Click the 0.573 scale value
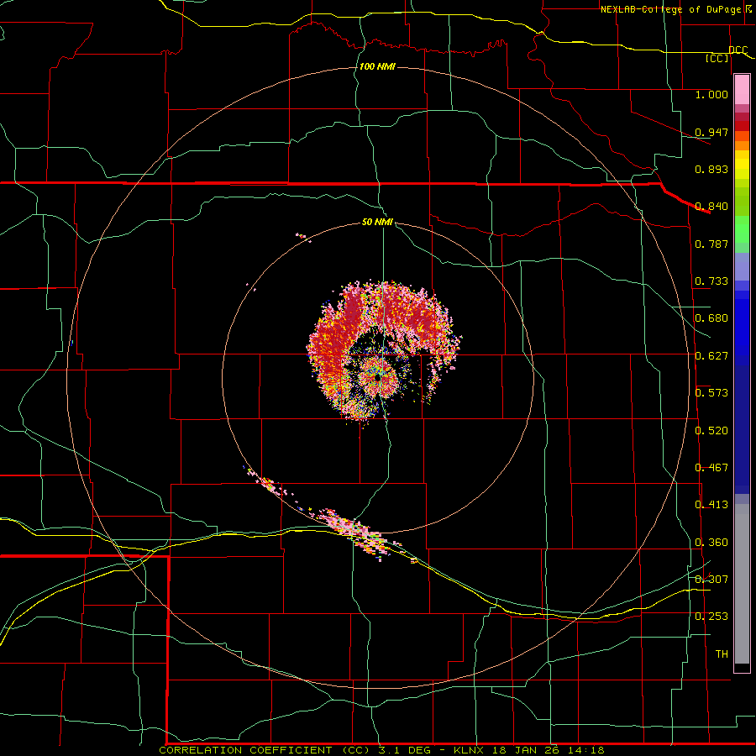The height and width of the screenshot is (756, 756). [711, 393]
